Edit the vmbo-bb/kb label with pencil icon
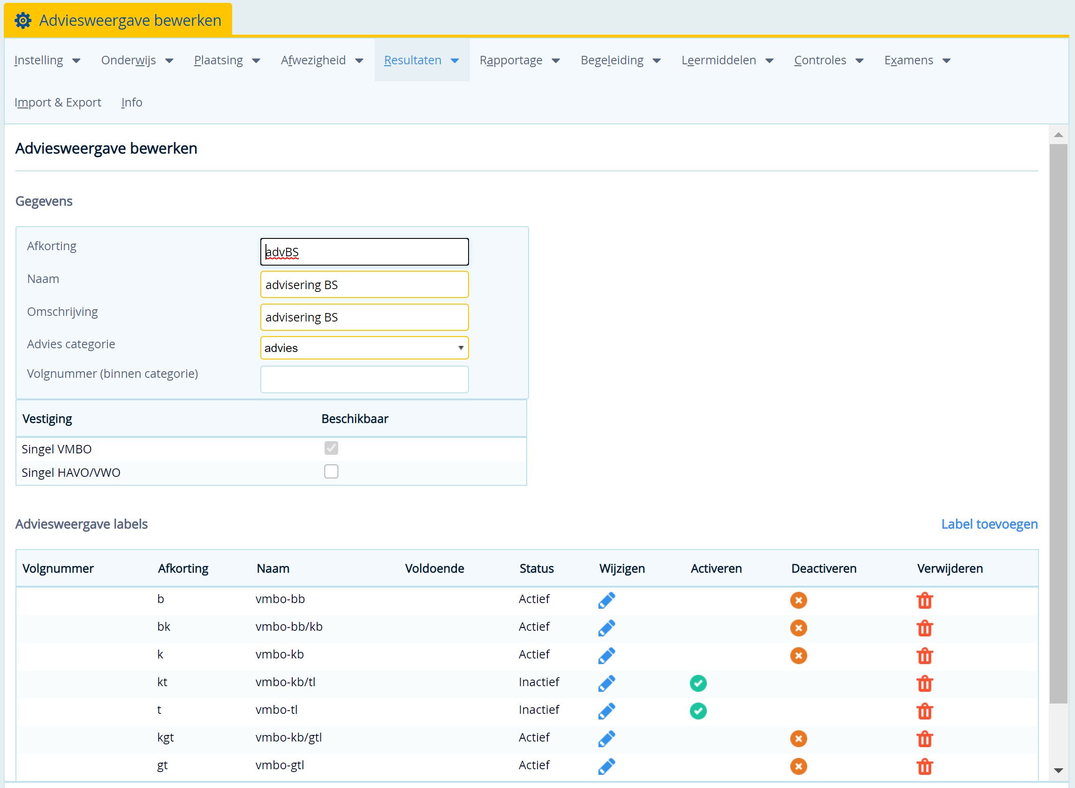1075x788 pixels. click(x=606, y=628)
